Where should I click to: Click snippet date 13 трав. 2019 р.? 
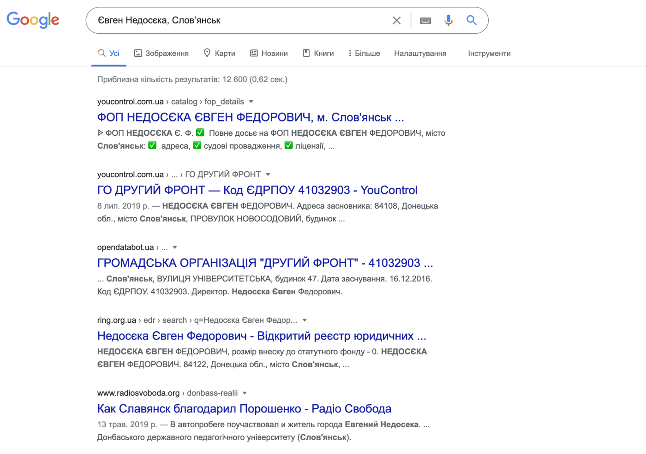pyautogui.click(x=127, y=424)
